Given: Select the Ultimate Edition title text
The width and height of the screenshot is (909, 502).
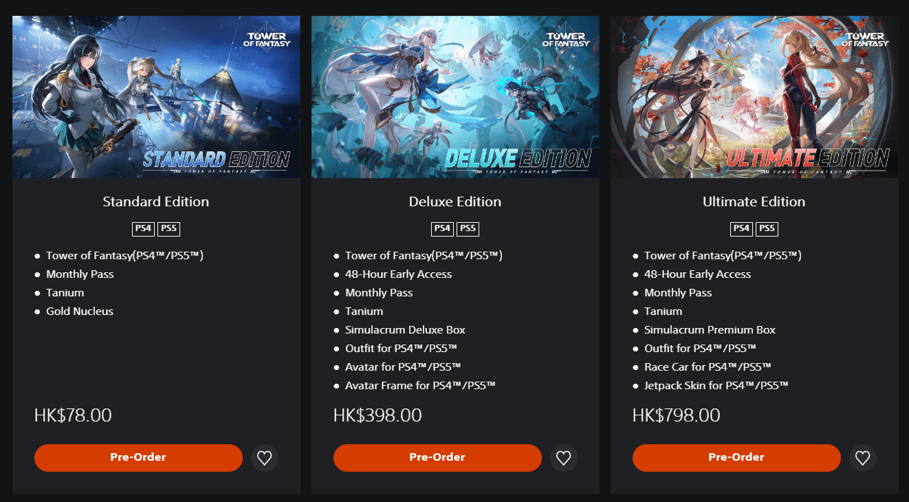Looking at the screenshot, I should pos(754,201).
